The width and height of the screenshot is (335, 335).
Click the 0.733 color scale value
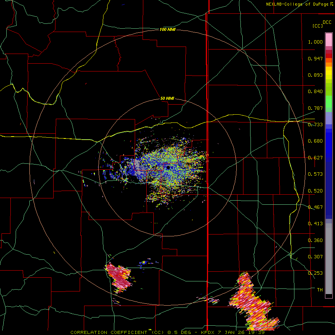pos(315,125)
